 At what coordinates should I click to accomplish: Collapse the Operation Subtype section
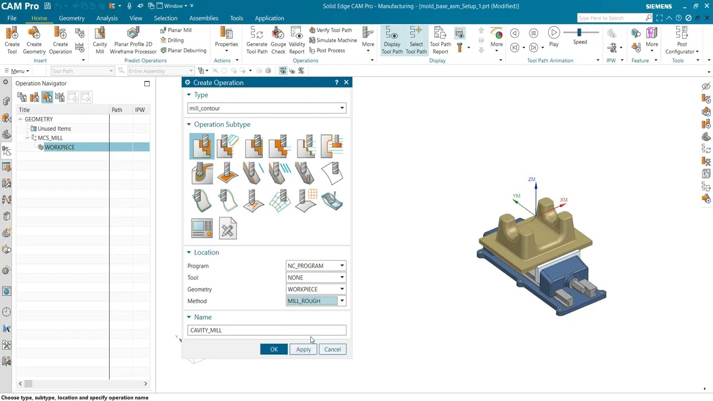pyautogui.click(x=189, y=124)
